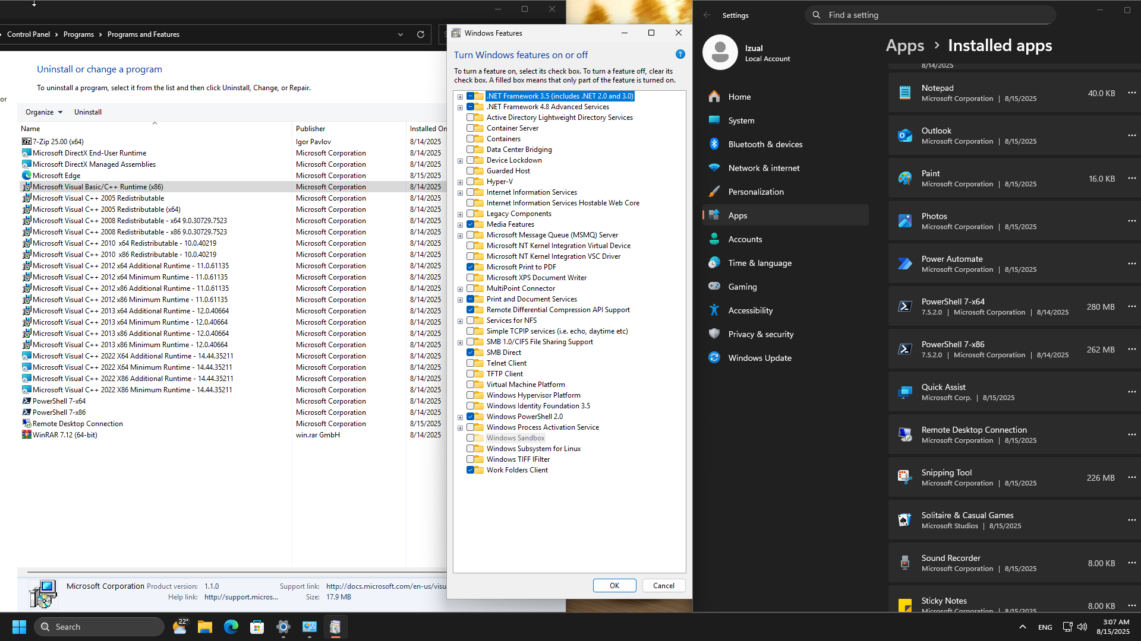Viewport: 1141px width, 641px height.
Task: Uncheck SMB Direct feature
Action: coord(470,353)
